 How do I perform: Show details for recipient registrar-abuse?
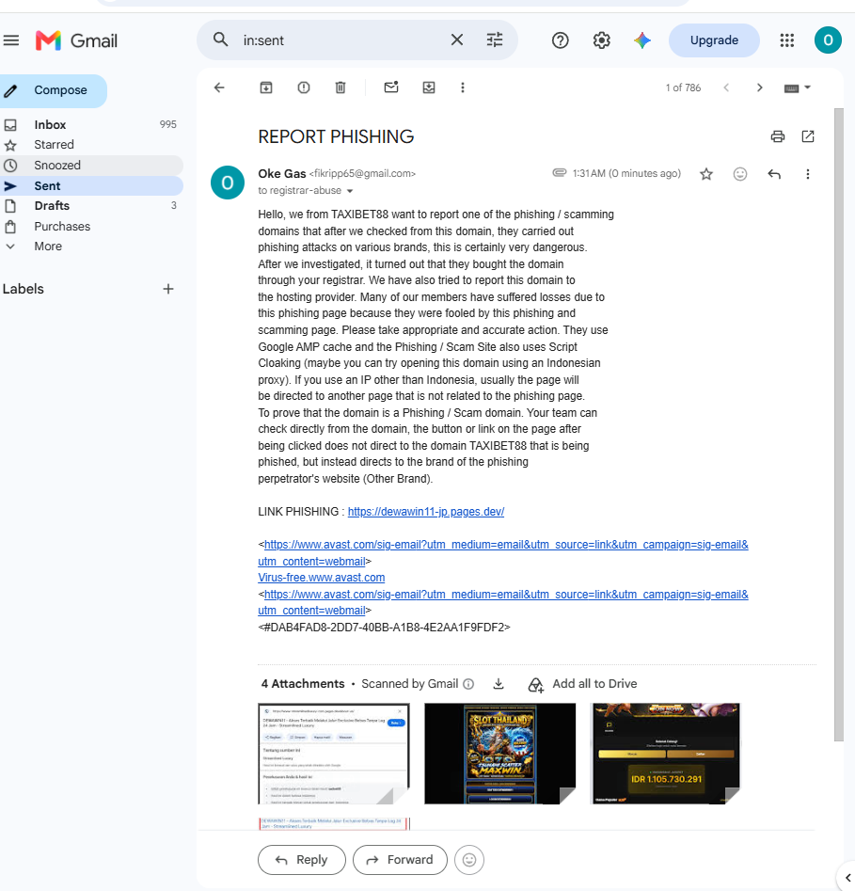(x=350, y=191)
